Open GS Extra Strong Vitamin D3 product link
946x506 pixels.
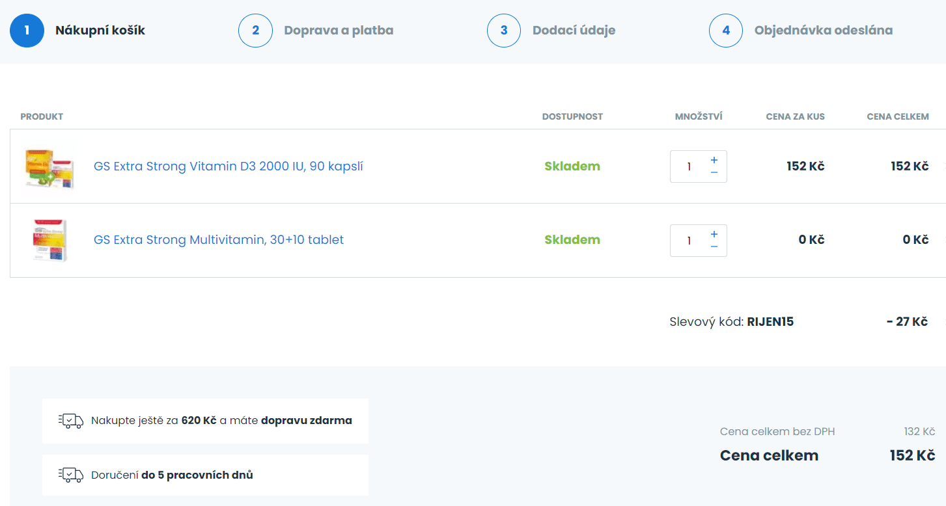click(x=229, y=166)
